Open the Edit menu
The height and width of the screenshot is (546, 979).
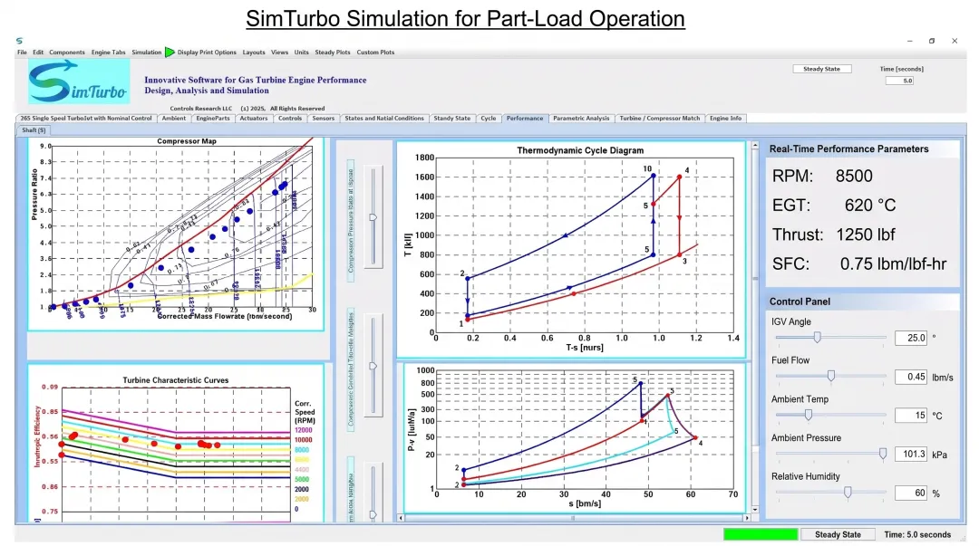(38, 53)
